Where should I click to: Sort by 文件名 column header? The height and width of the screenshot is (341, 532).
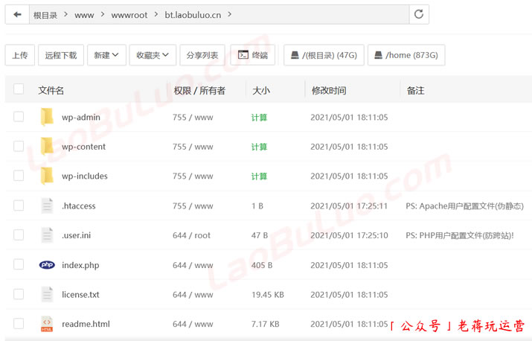pyautogui.click(x=51, y=90)
